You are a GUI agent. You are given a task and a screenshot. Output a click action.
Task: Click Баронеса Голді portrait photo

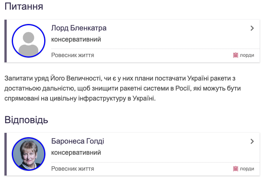click(29, 154)
